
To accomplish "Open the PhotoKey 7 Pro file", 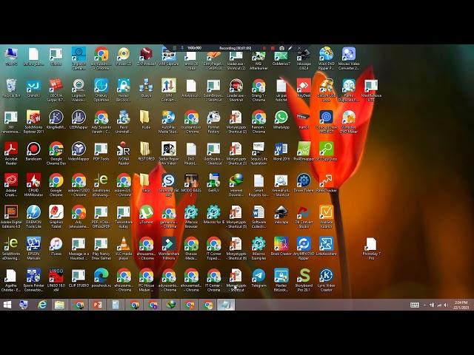I will 371,248.
